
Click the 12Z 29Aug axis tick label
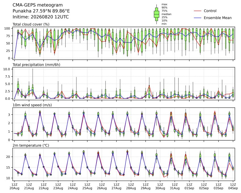pyautogui.click(x=146, y=186)
